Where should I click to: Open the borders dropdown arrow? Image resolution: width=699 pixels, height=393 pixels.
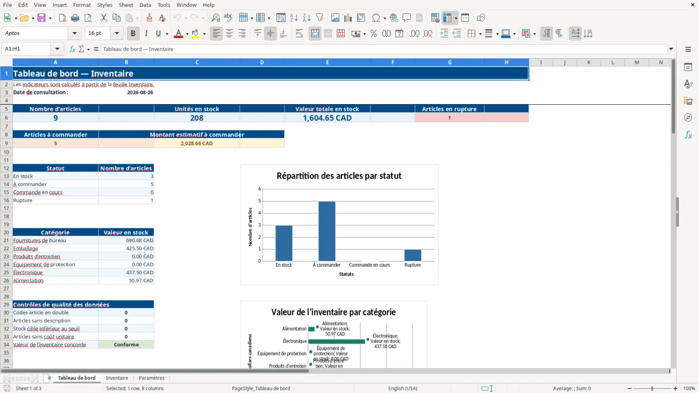pyautogui.click(x=479, y=34)
